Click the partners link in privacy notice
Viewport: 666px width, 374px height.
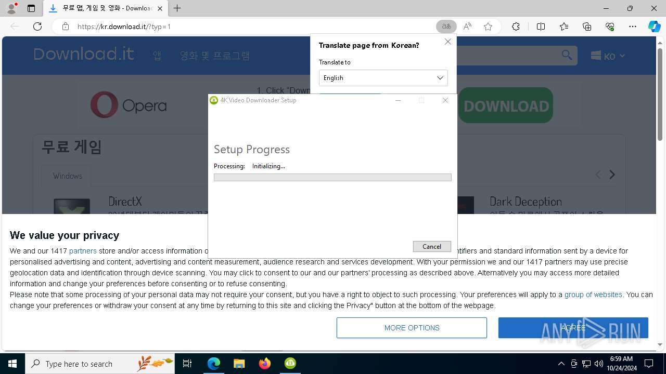tap(83, 251)
